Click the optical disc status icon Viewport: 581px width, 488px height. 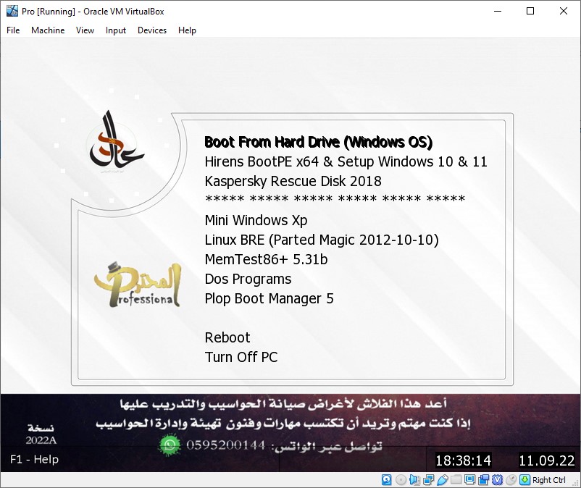(401, 480)
